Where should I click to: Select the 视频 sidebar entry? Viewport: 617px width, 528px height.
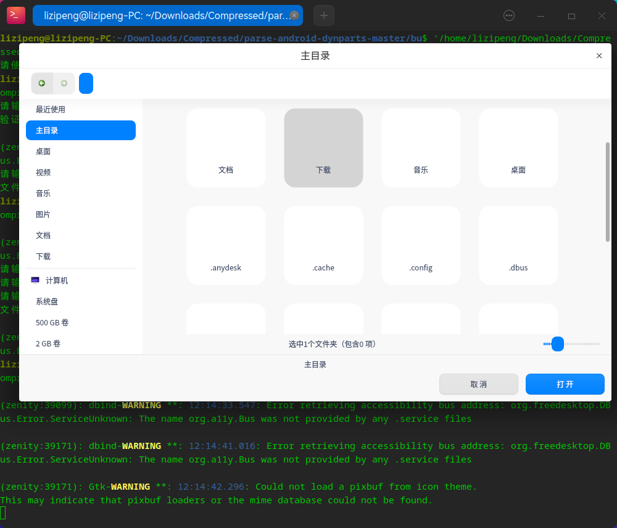43,172
